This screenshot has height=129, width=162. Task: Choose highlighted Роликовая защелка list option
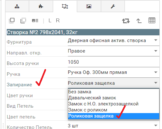coord(114,116)
